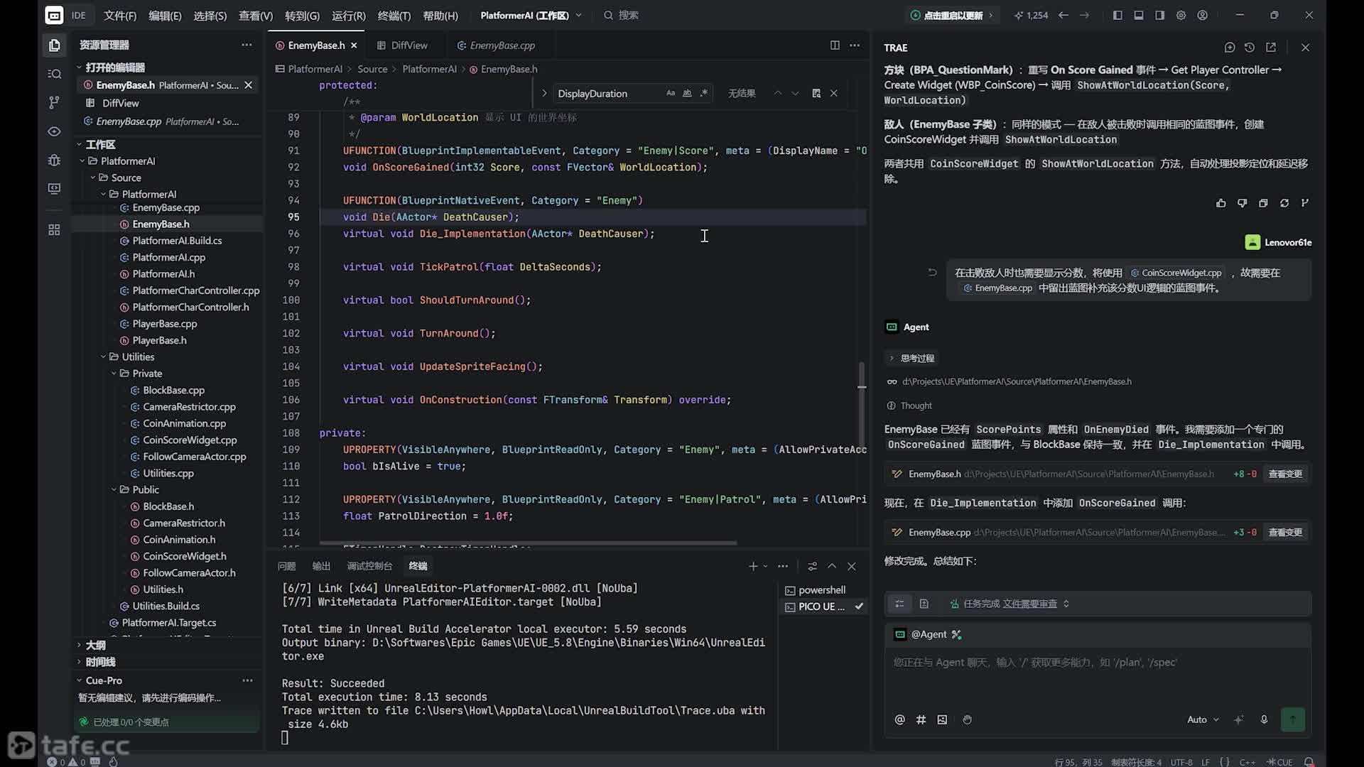Open the Source Control view icon

click(54, 102)
